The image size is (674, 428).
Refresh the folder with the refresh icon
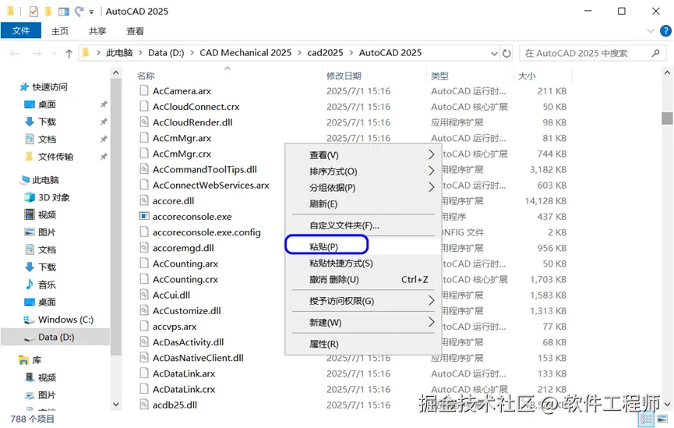[506, 53]
